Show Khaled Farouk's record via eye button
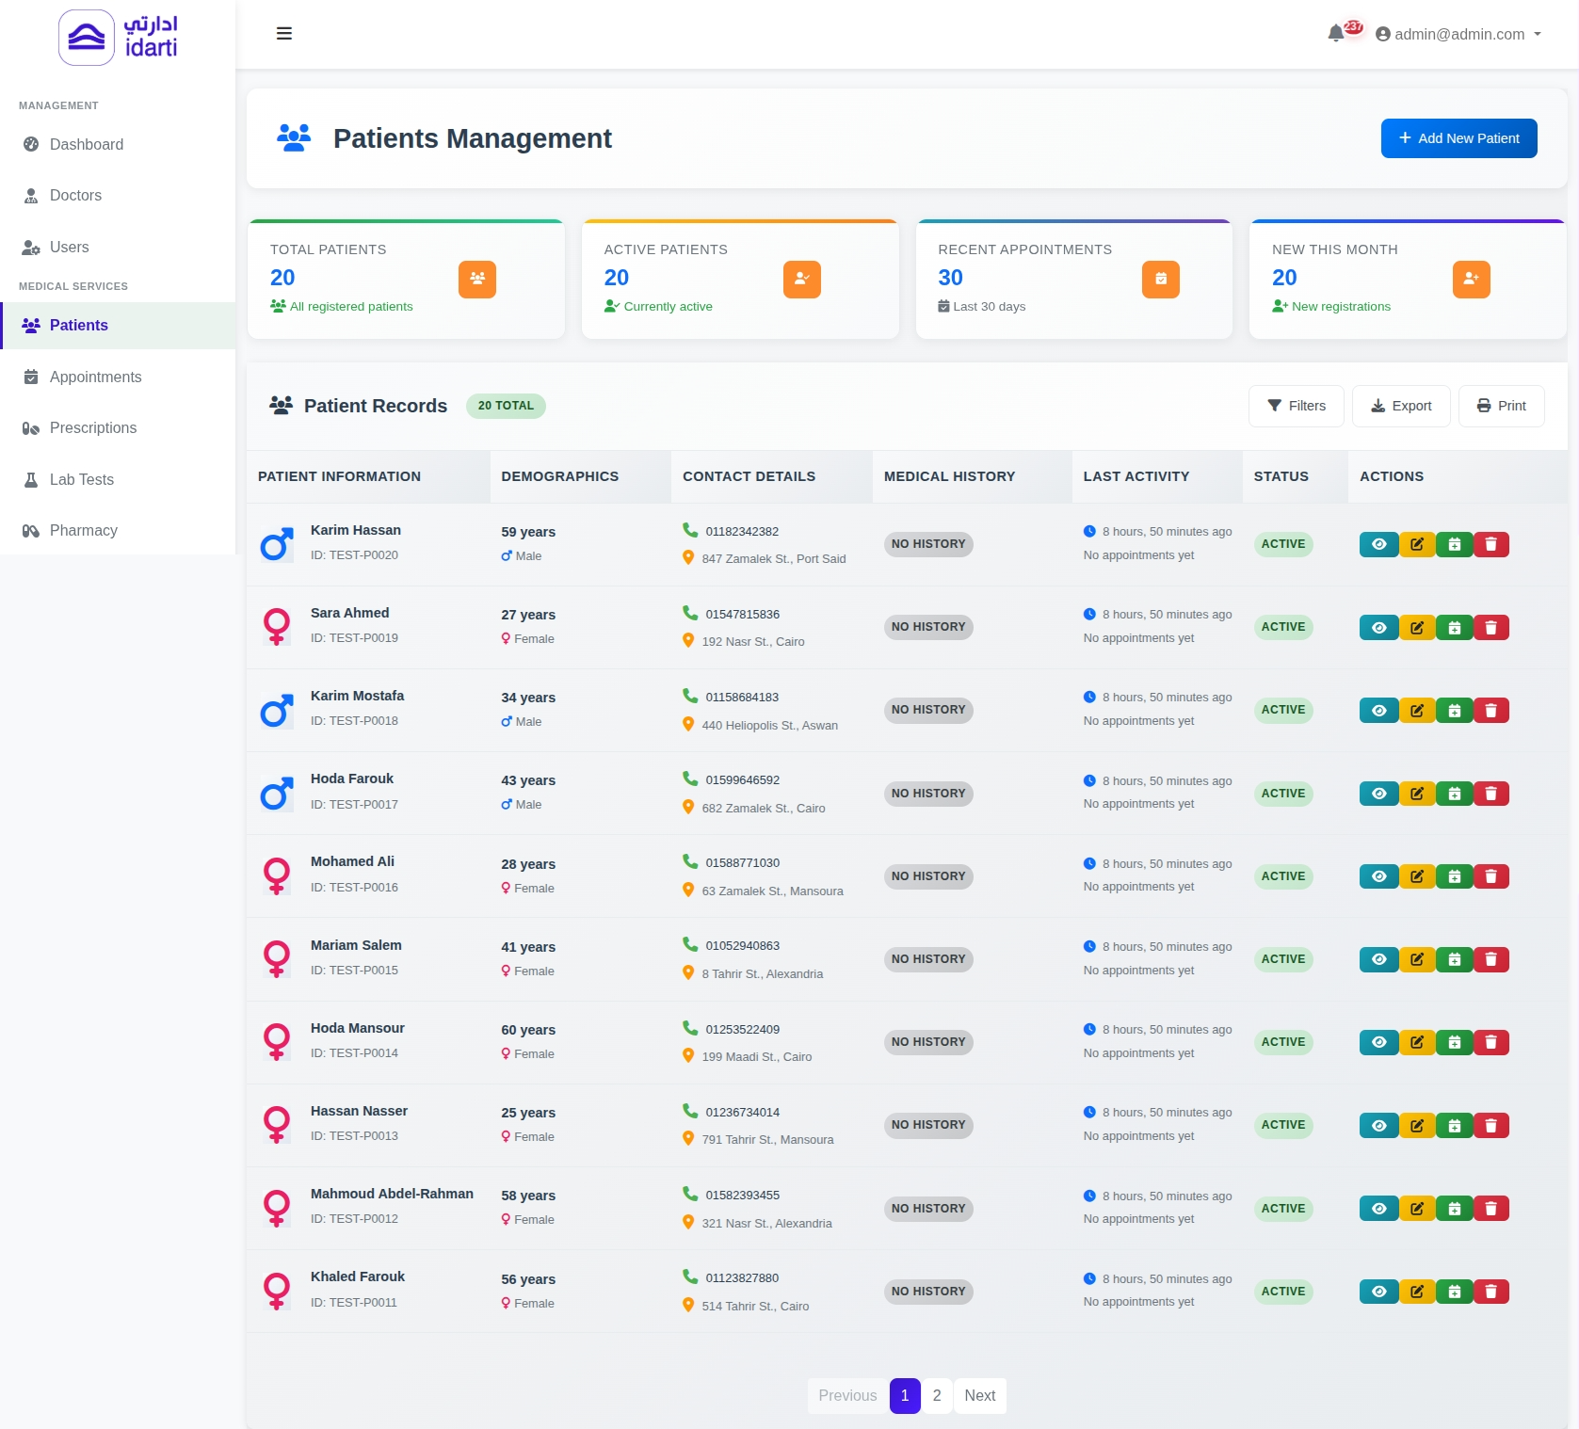 coord(1378,1292)
